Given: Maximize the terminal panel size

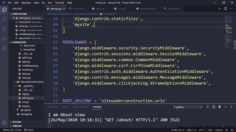Looking at the screenshot, I should [x=225, y=107].
